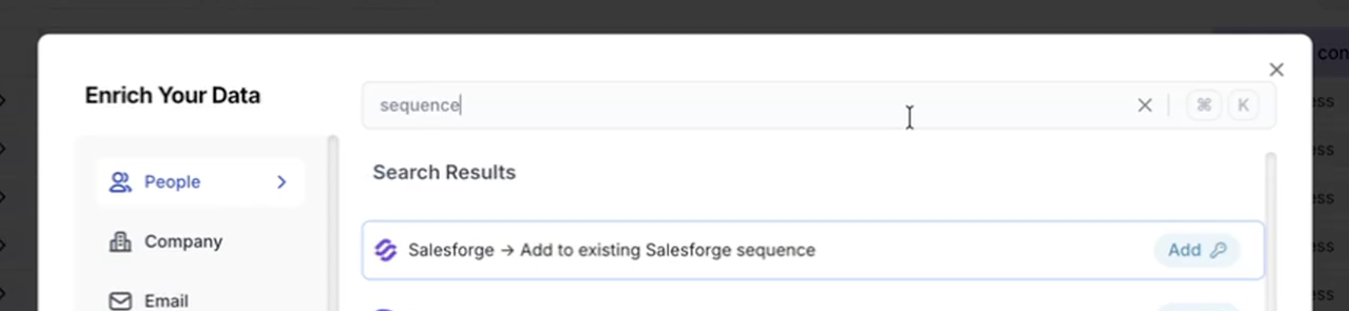1349x311 pixels.
Task: Clear the search text with the X icon
Action: (x=1144, y=105)
